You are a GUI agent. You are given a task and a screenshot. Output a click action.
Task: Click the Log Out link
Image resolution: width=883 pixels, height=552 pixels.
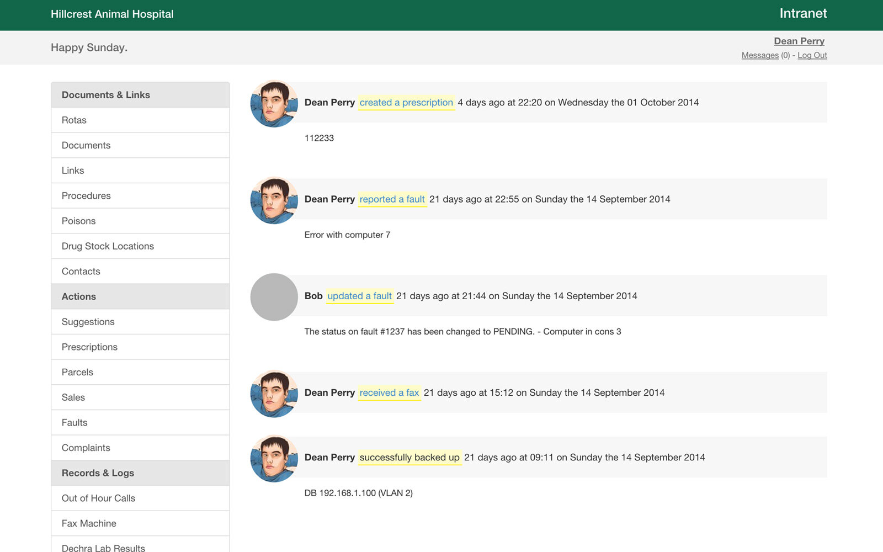(812, 55)
